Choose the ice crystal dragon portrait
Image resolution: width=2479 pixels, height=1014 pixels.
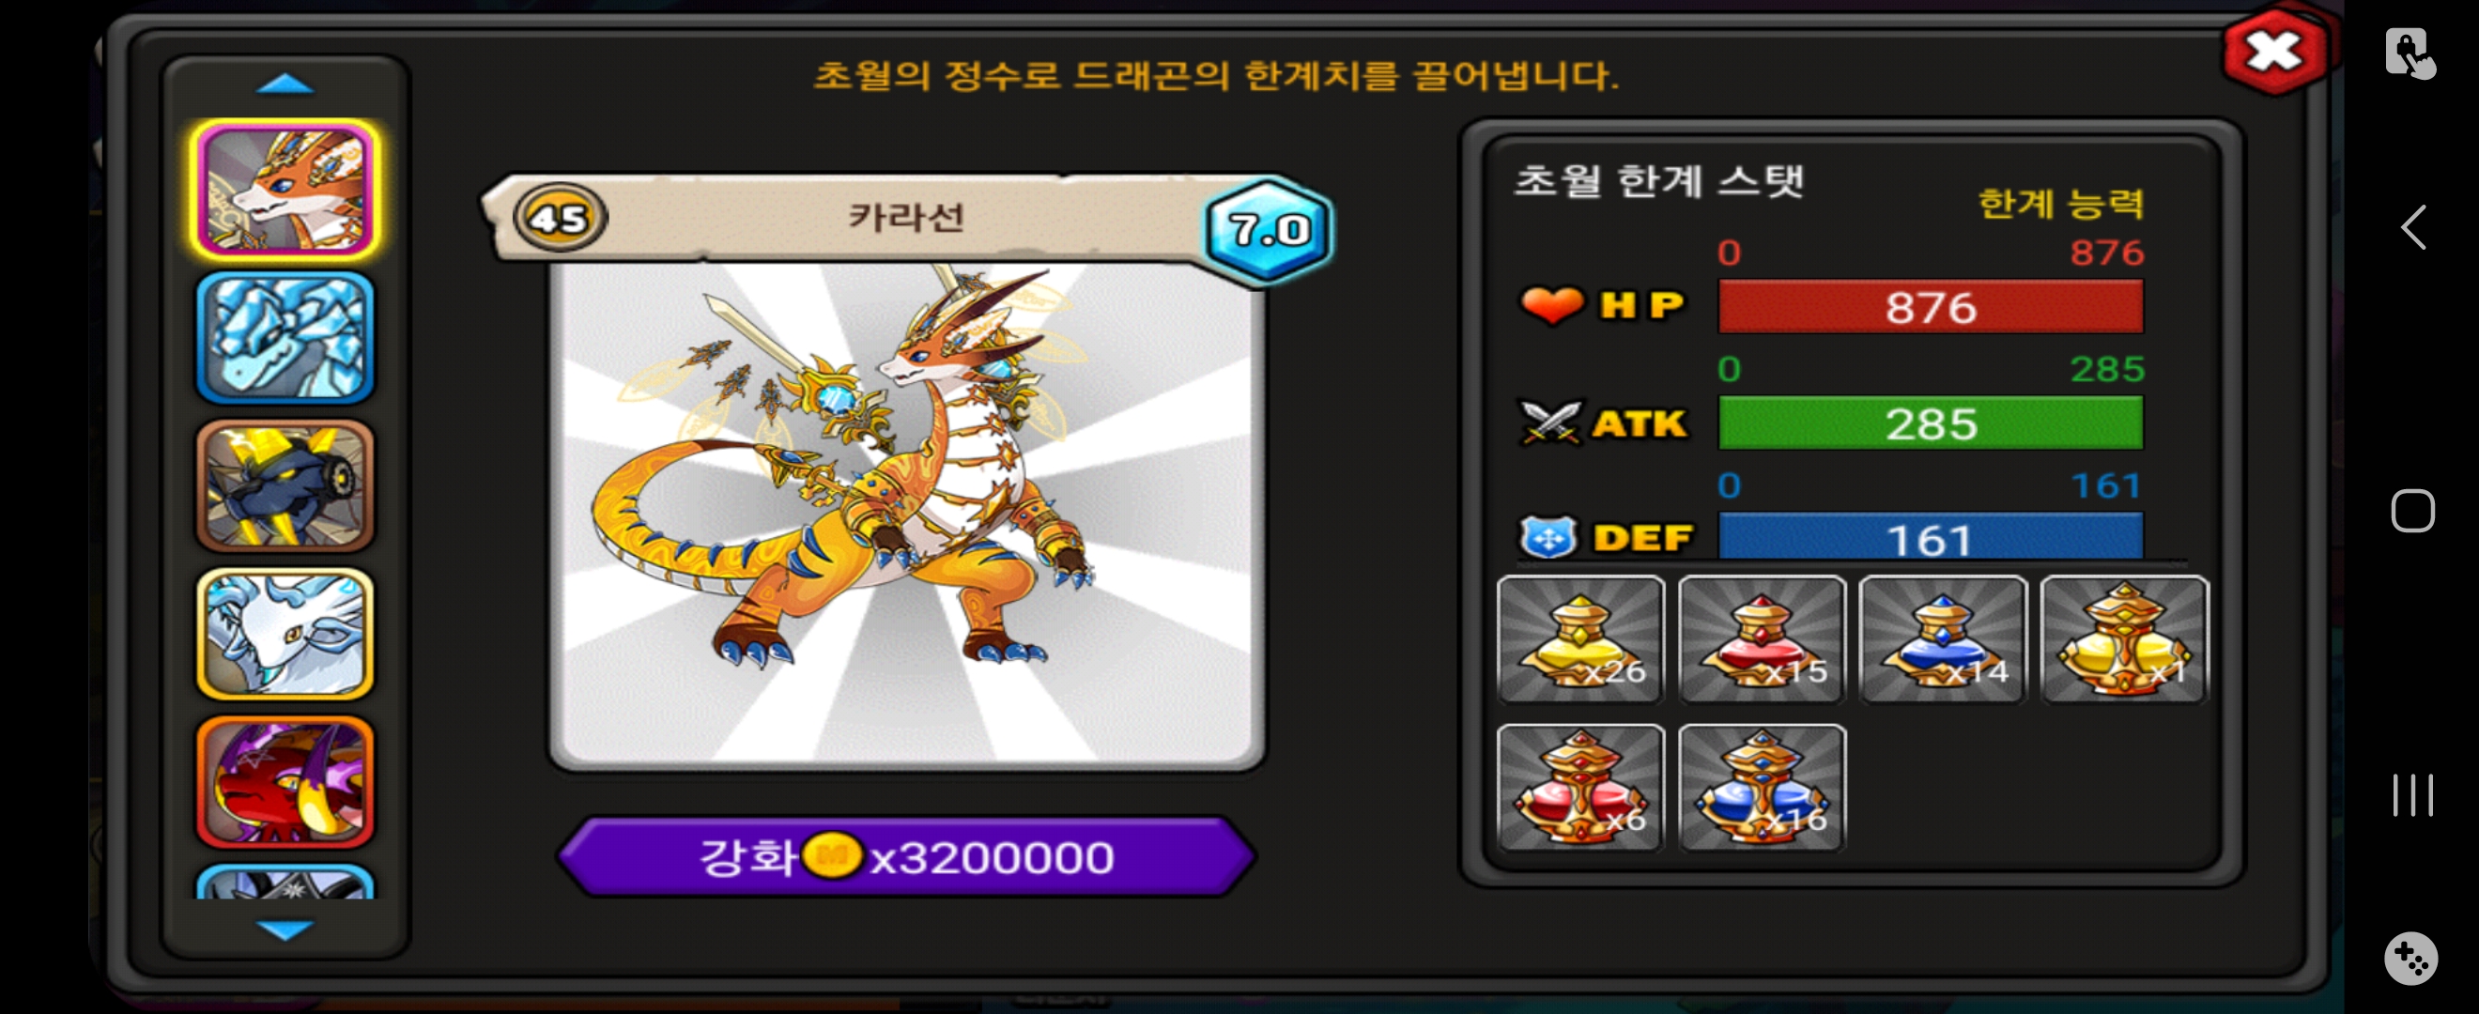[x=285, y=338]
